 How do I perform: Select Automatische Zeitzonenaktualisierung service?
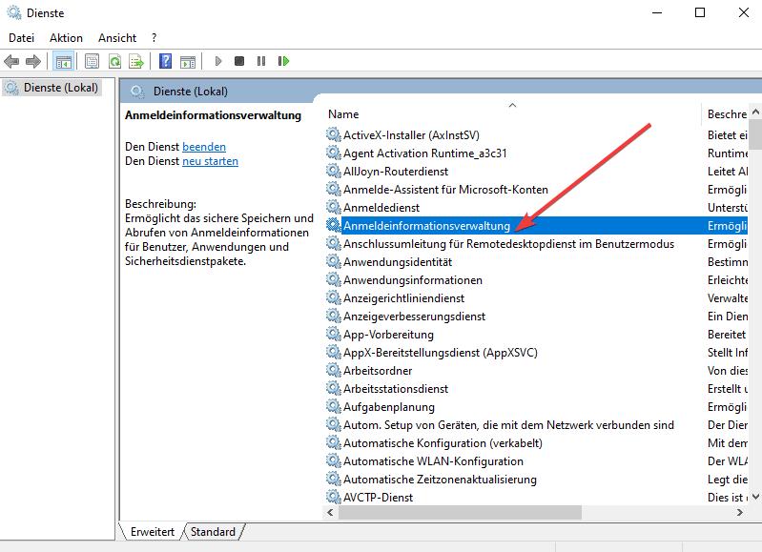537,480
